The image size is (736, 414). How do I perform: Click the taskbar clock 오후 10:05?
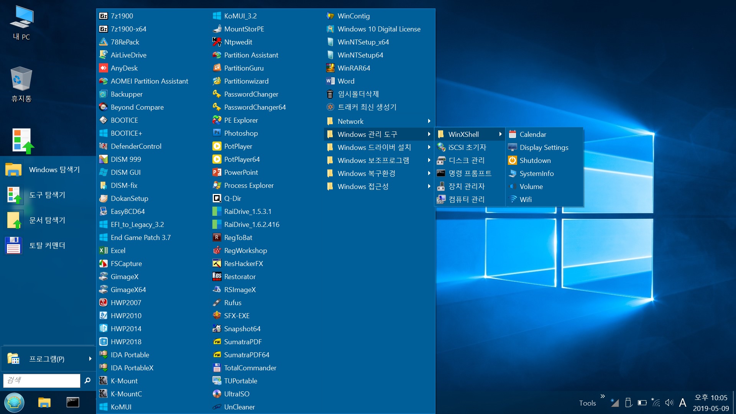[x=711, y=398]
